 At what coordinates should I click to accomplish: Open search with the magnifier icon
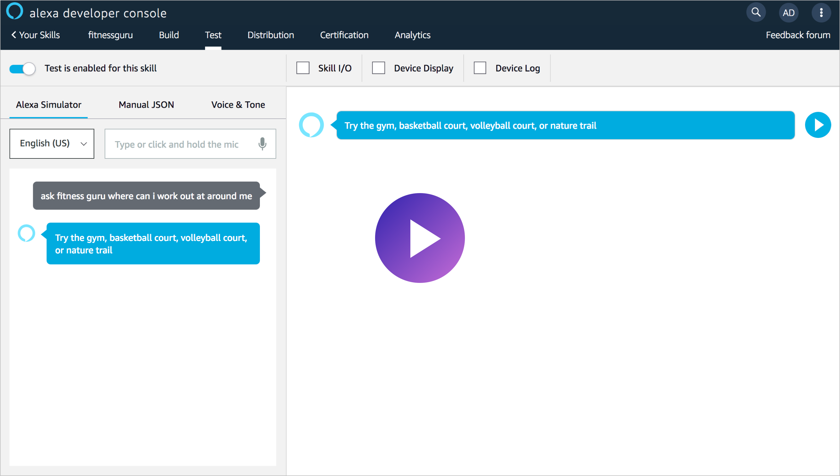756,13
